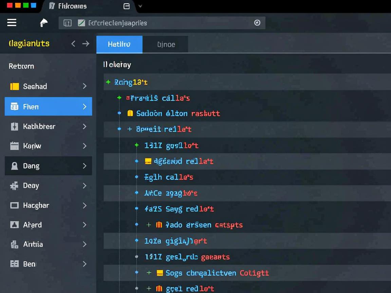Click the home icon in toolbar

coord(44,23)
